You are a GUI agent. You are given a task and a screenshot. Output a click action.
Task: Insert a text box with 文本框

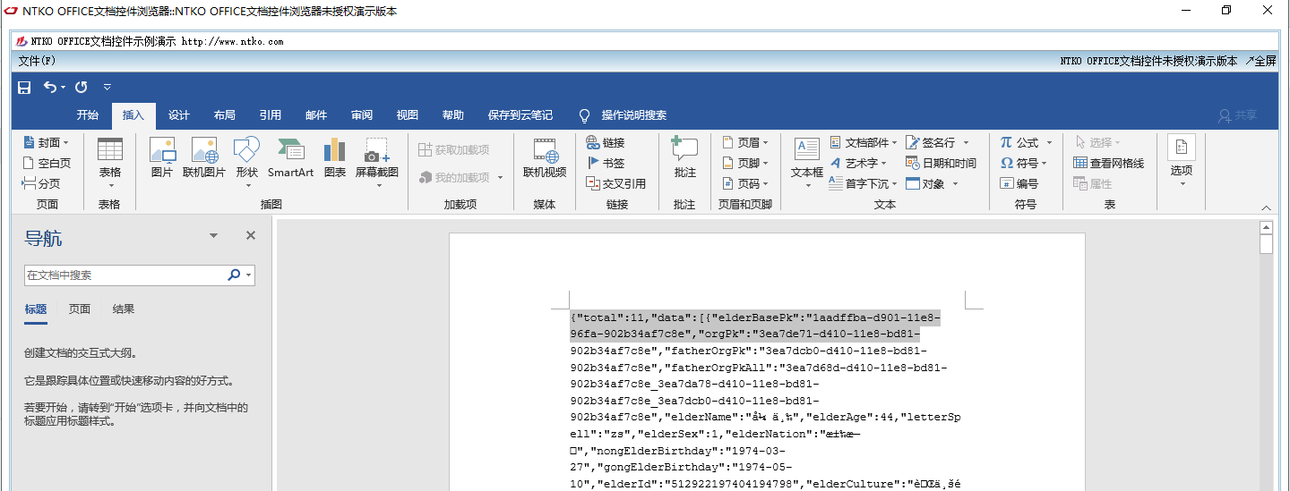click(807, 163)
